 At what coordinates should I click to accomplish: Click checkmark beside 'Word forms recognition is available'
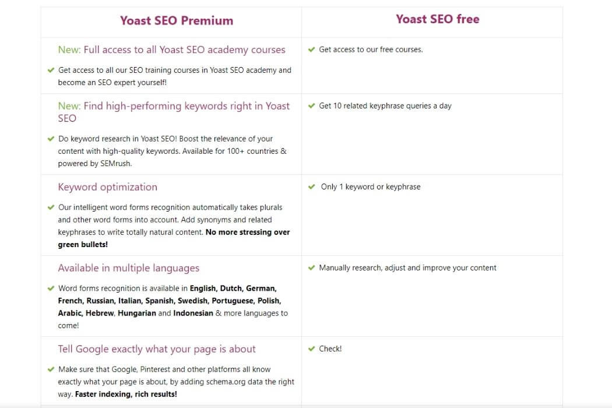click(51, 289)
